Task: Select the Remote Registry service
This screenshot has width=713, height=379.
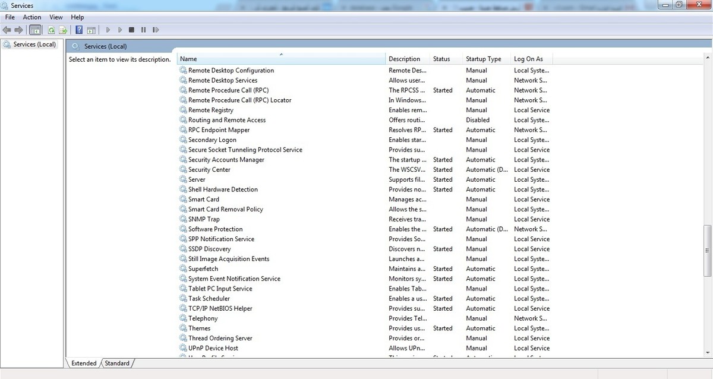Action: 210,110
